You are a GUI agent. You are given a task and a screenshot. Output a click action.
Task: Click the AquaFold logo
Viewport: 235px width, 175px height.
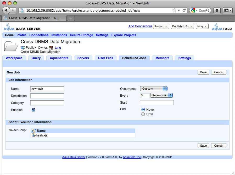[222, 27]
